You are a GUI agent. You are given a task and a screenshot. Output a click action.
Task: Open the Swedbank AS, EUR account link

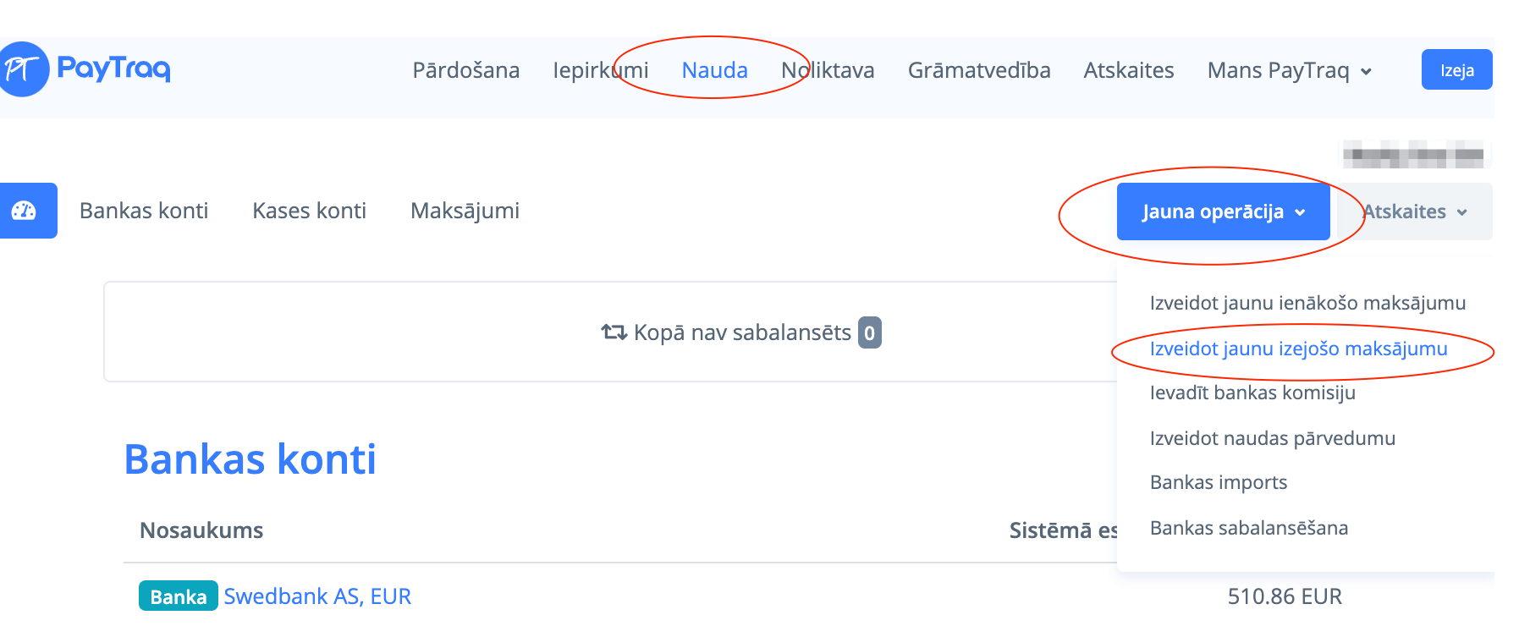pyautogui.click(x=317, y=596)
